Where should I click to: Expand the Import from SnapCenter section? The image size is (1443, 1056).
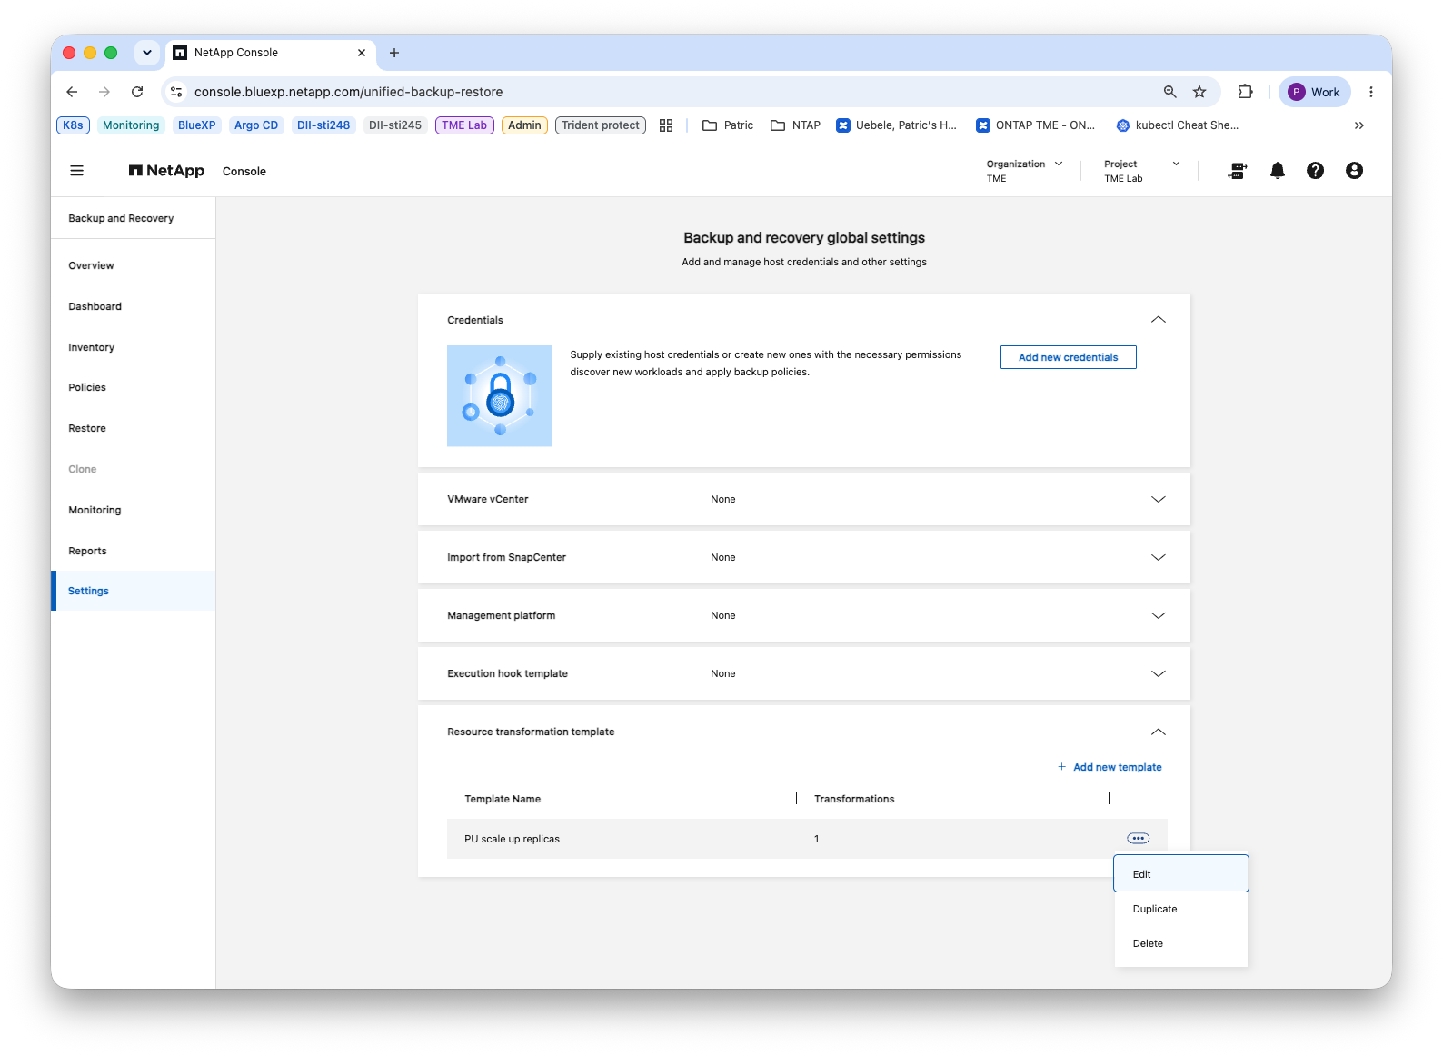[x=1159, y=558]
